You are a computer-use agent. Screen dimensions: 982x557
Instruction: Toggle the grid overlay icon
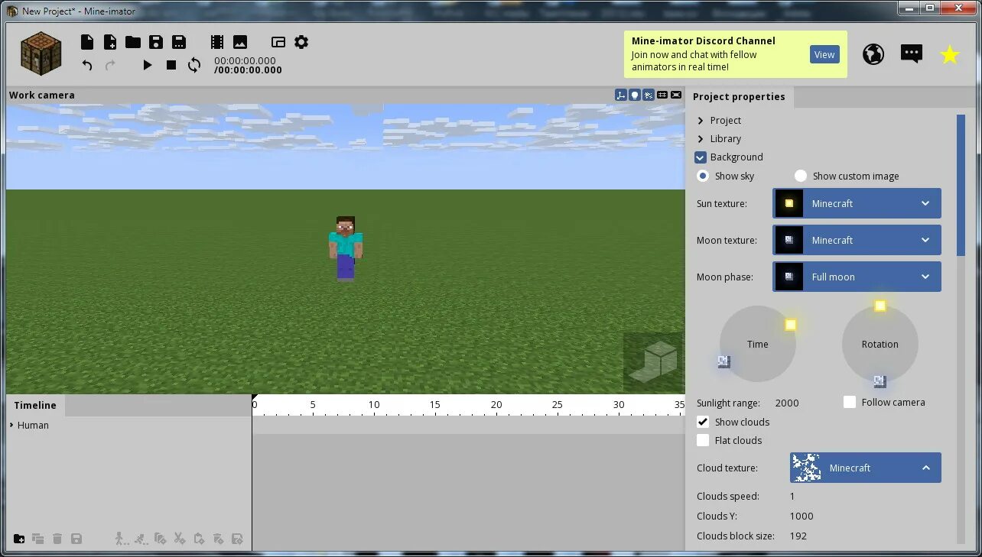click(662, 95)
